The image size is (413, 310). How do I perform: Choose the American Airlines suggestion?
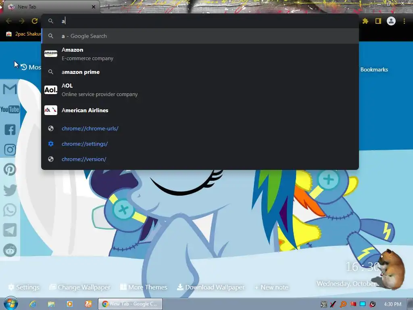click(200, 110)
